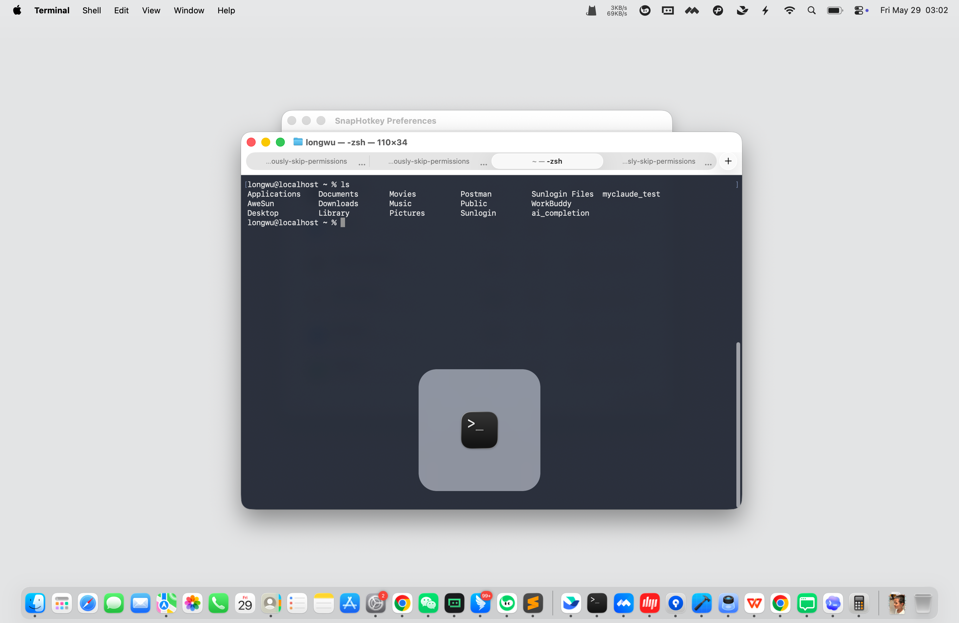Click the battery status icon
Viewport: 959px width, 623px height.
pyautogui.click(x=835, y=10)
